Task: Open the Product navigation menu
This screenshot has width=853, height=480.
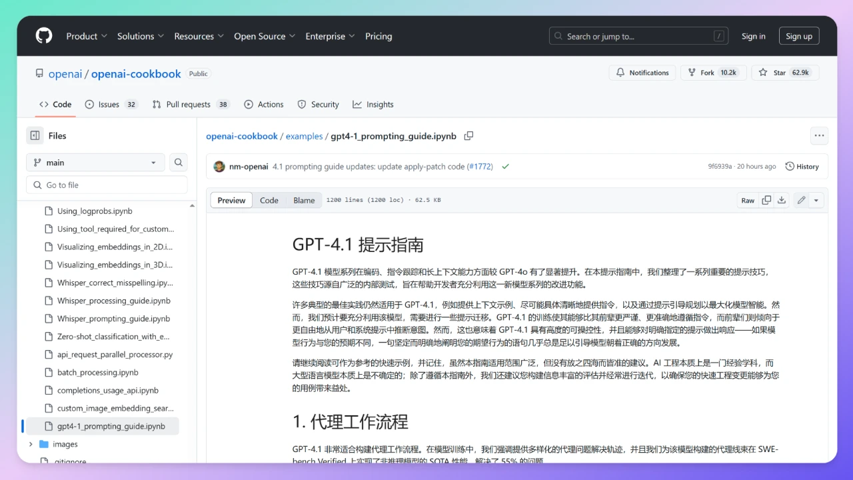Action: coord(87,36)
